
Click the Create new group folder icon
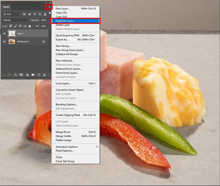click(33, 75)
